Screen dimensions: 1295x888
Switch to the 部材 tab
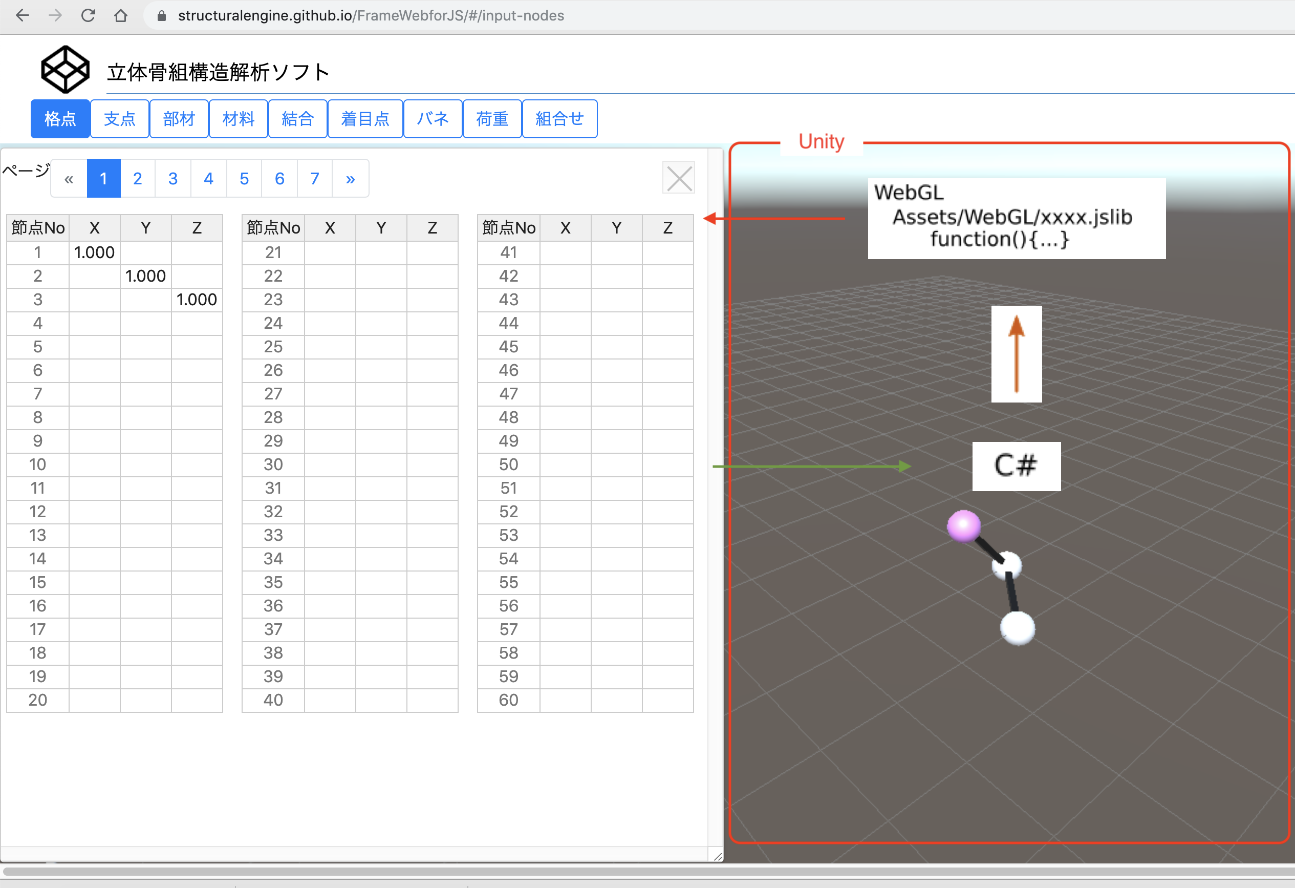point(179,119)
